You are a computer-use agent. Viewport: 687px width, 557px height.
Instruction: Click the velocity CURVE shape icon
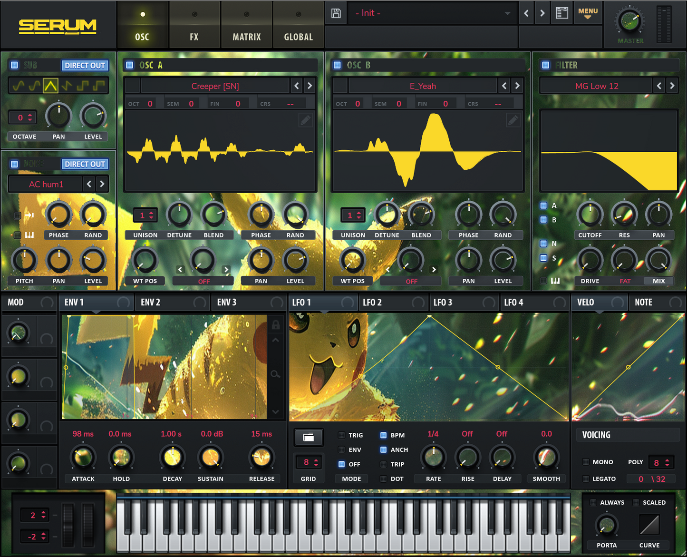649,525
